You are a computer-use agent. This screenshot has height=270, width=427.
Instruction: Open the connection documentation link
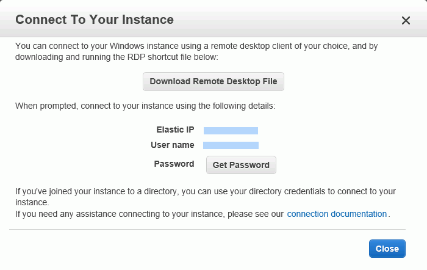pos(337,214)
